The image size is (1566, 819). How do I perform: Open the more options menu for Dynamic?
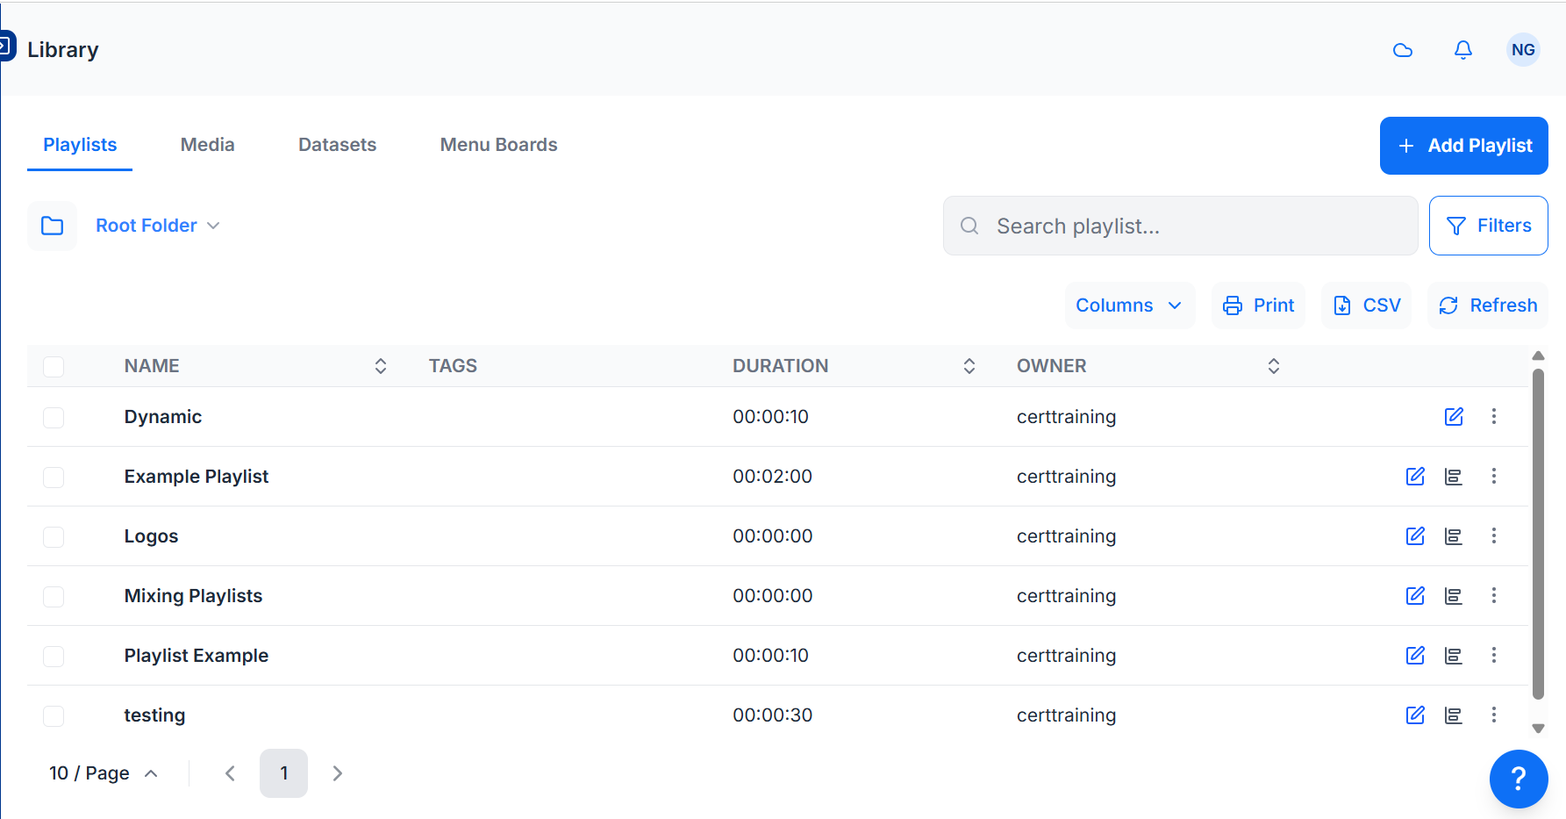click(x=1494, y=416)
